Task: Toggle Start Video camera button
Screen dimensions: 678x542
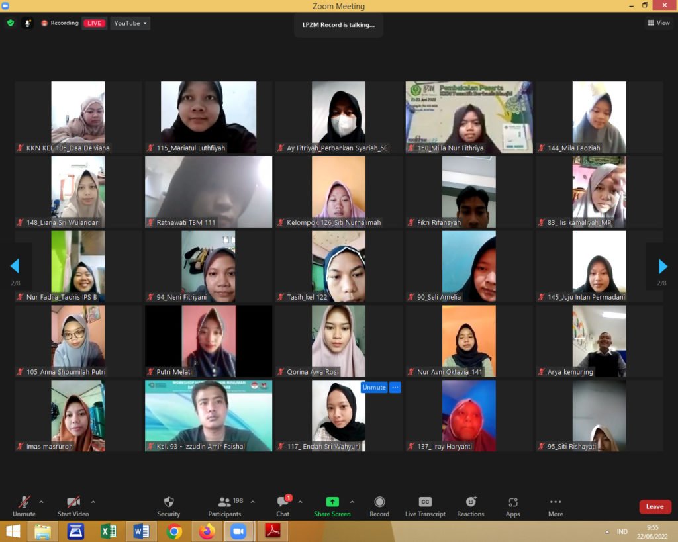Action: tap(73, 502)
